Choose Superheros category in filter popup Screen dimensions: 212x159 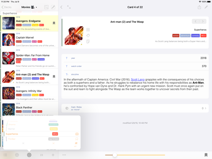click(x=12, y=134)
